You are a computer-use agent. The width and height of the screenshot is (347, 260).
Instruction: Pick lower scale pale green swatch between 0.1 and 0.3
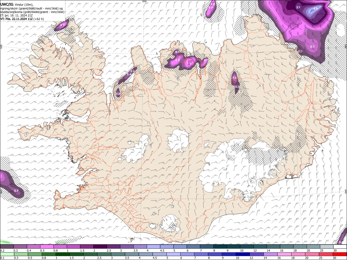tap(7, 254)
